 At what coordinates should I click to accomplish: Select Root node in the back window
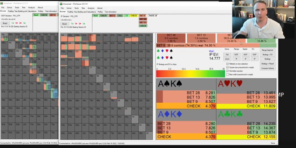(36, 15)
